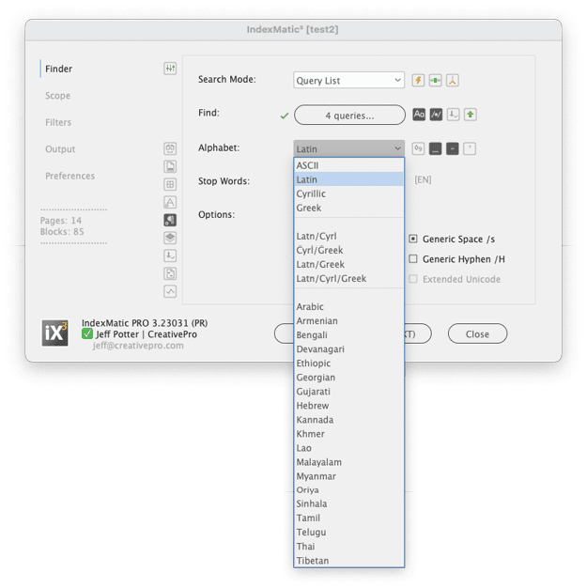
Task: Click the layers stack icon in the sidebar
Action: point(170,238)
